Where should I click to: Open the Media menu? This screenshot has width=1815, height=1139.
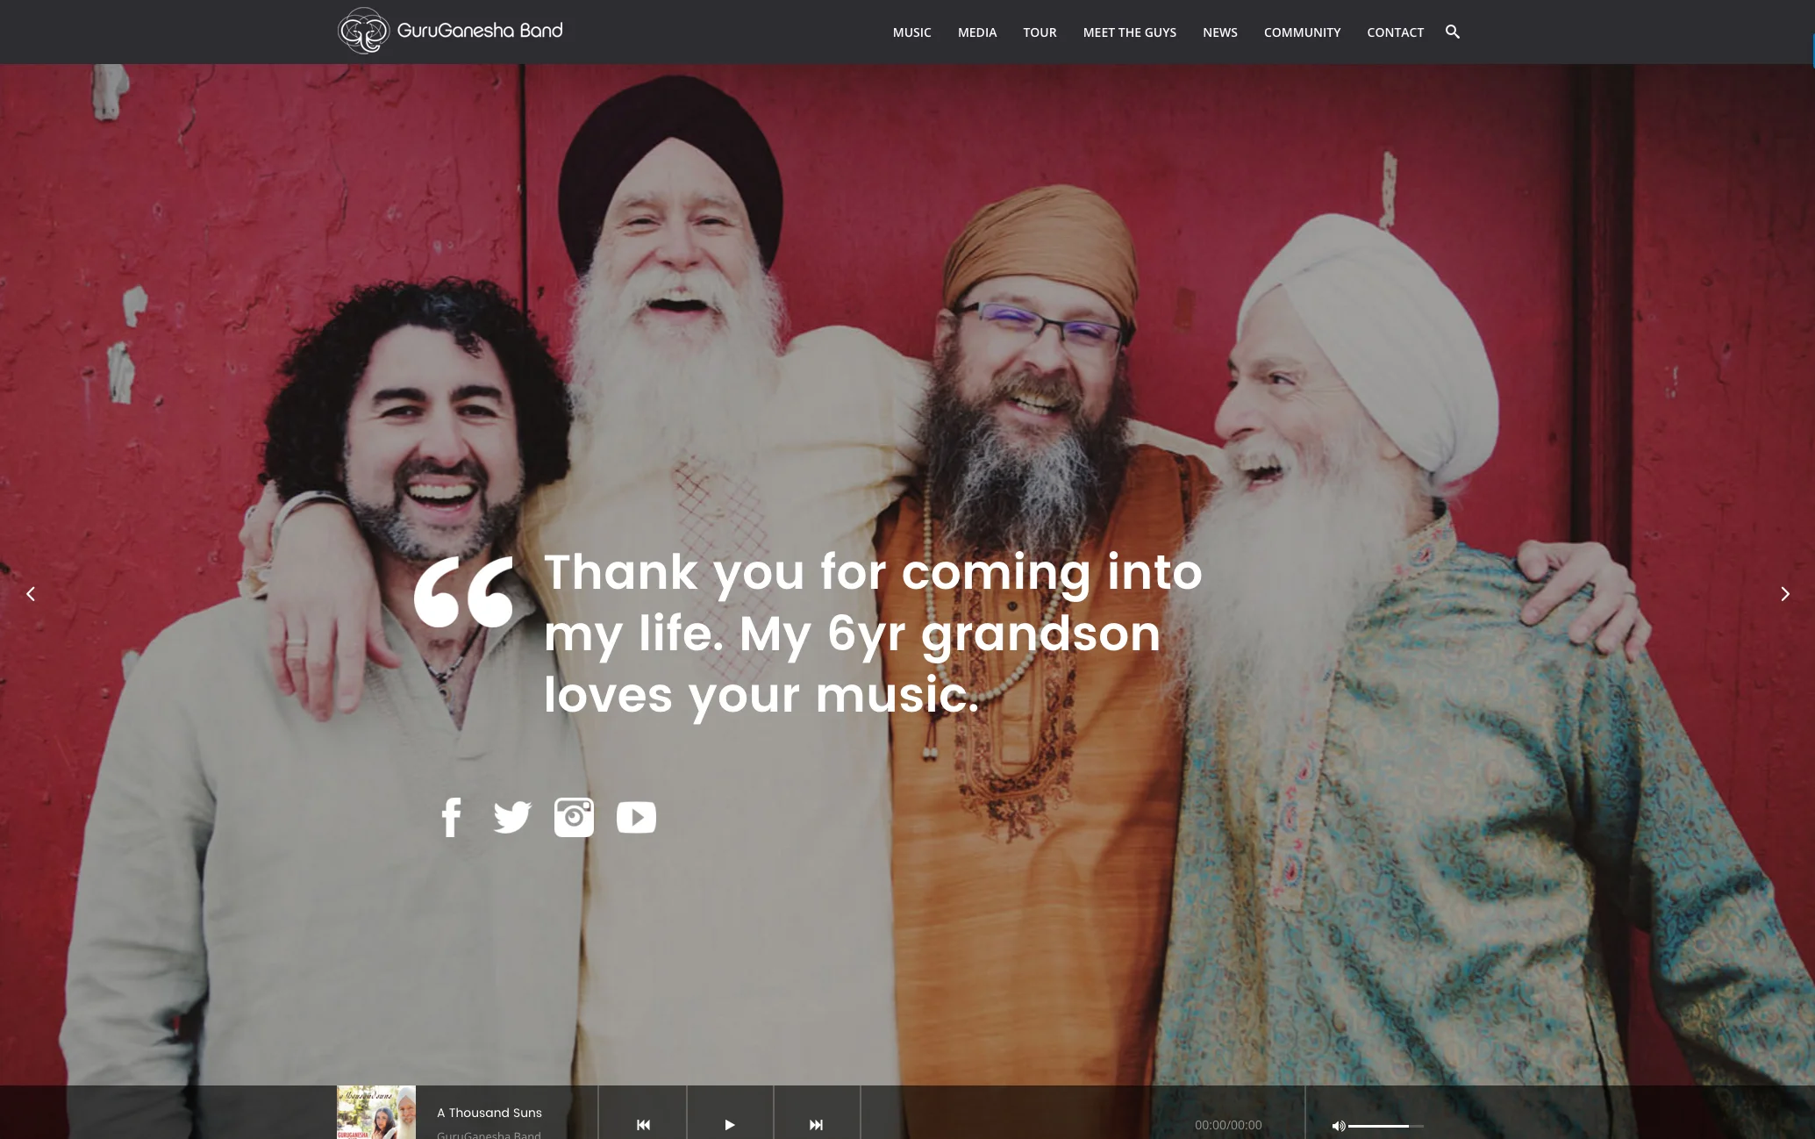(976, 32)
